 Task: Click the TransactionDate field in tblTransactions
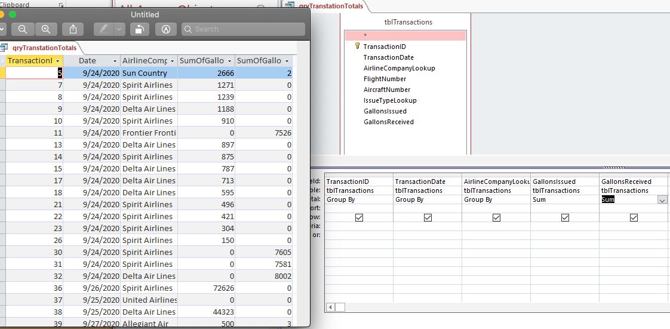(388, 57)
